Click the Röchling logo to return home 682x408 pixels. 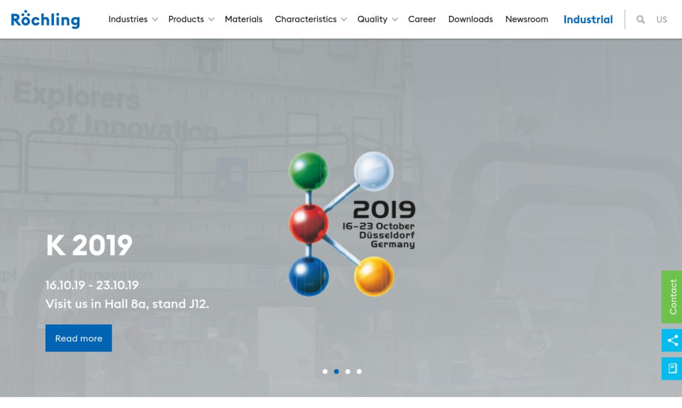(x=45, y=18)
